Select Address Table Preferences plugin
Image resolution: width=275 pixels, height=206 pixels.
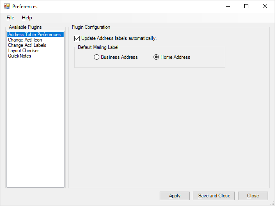click(x=35, y=35)
